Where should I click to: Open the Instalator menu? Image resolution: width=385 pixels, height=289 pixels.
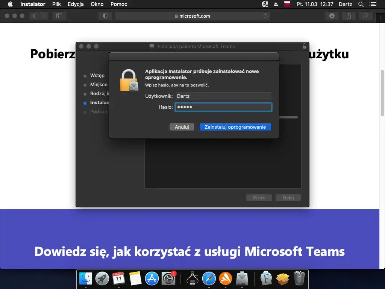(x=33, y=4)
